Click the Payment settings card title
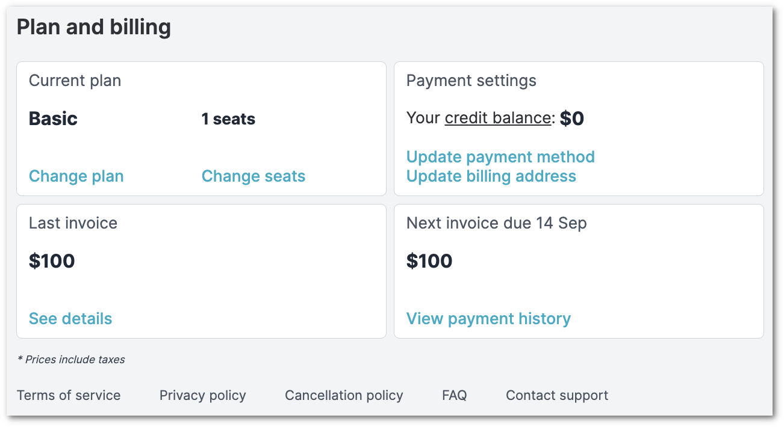The height and width of the screenshot is (427, 784). [x=471, y=81]
